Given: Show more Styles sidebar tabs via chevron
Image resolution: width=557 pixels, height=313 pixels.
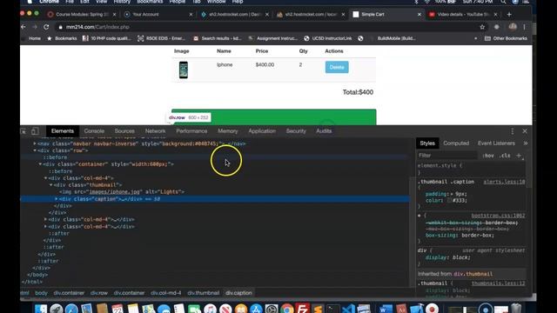Looking at the screenshot, I should click(x=526, y=143).
